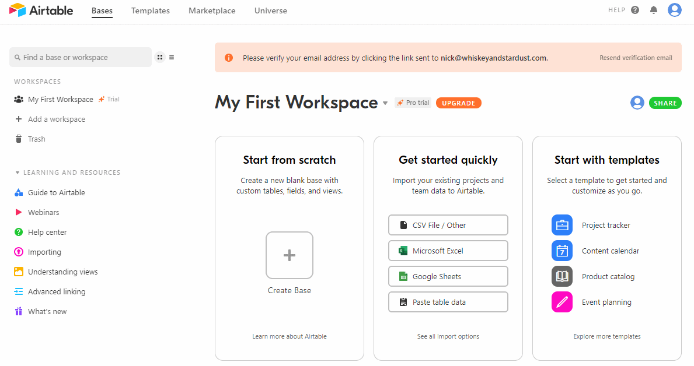Click Guide to Airtable icon

pos(19,192)
